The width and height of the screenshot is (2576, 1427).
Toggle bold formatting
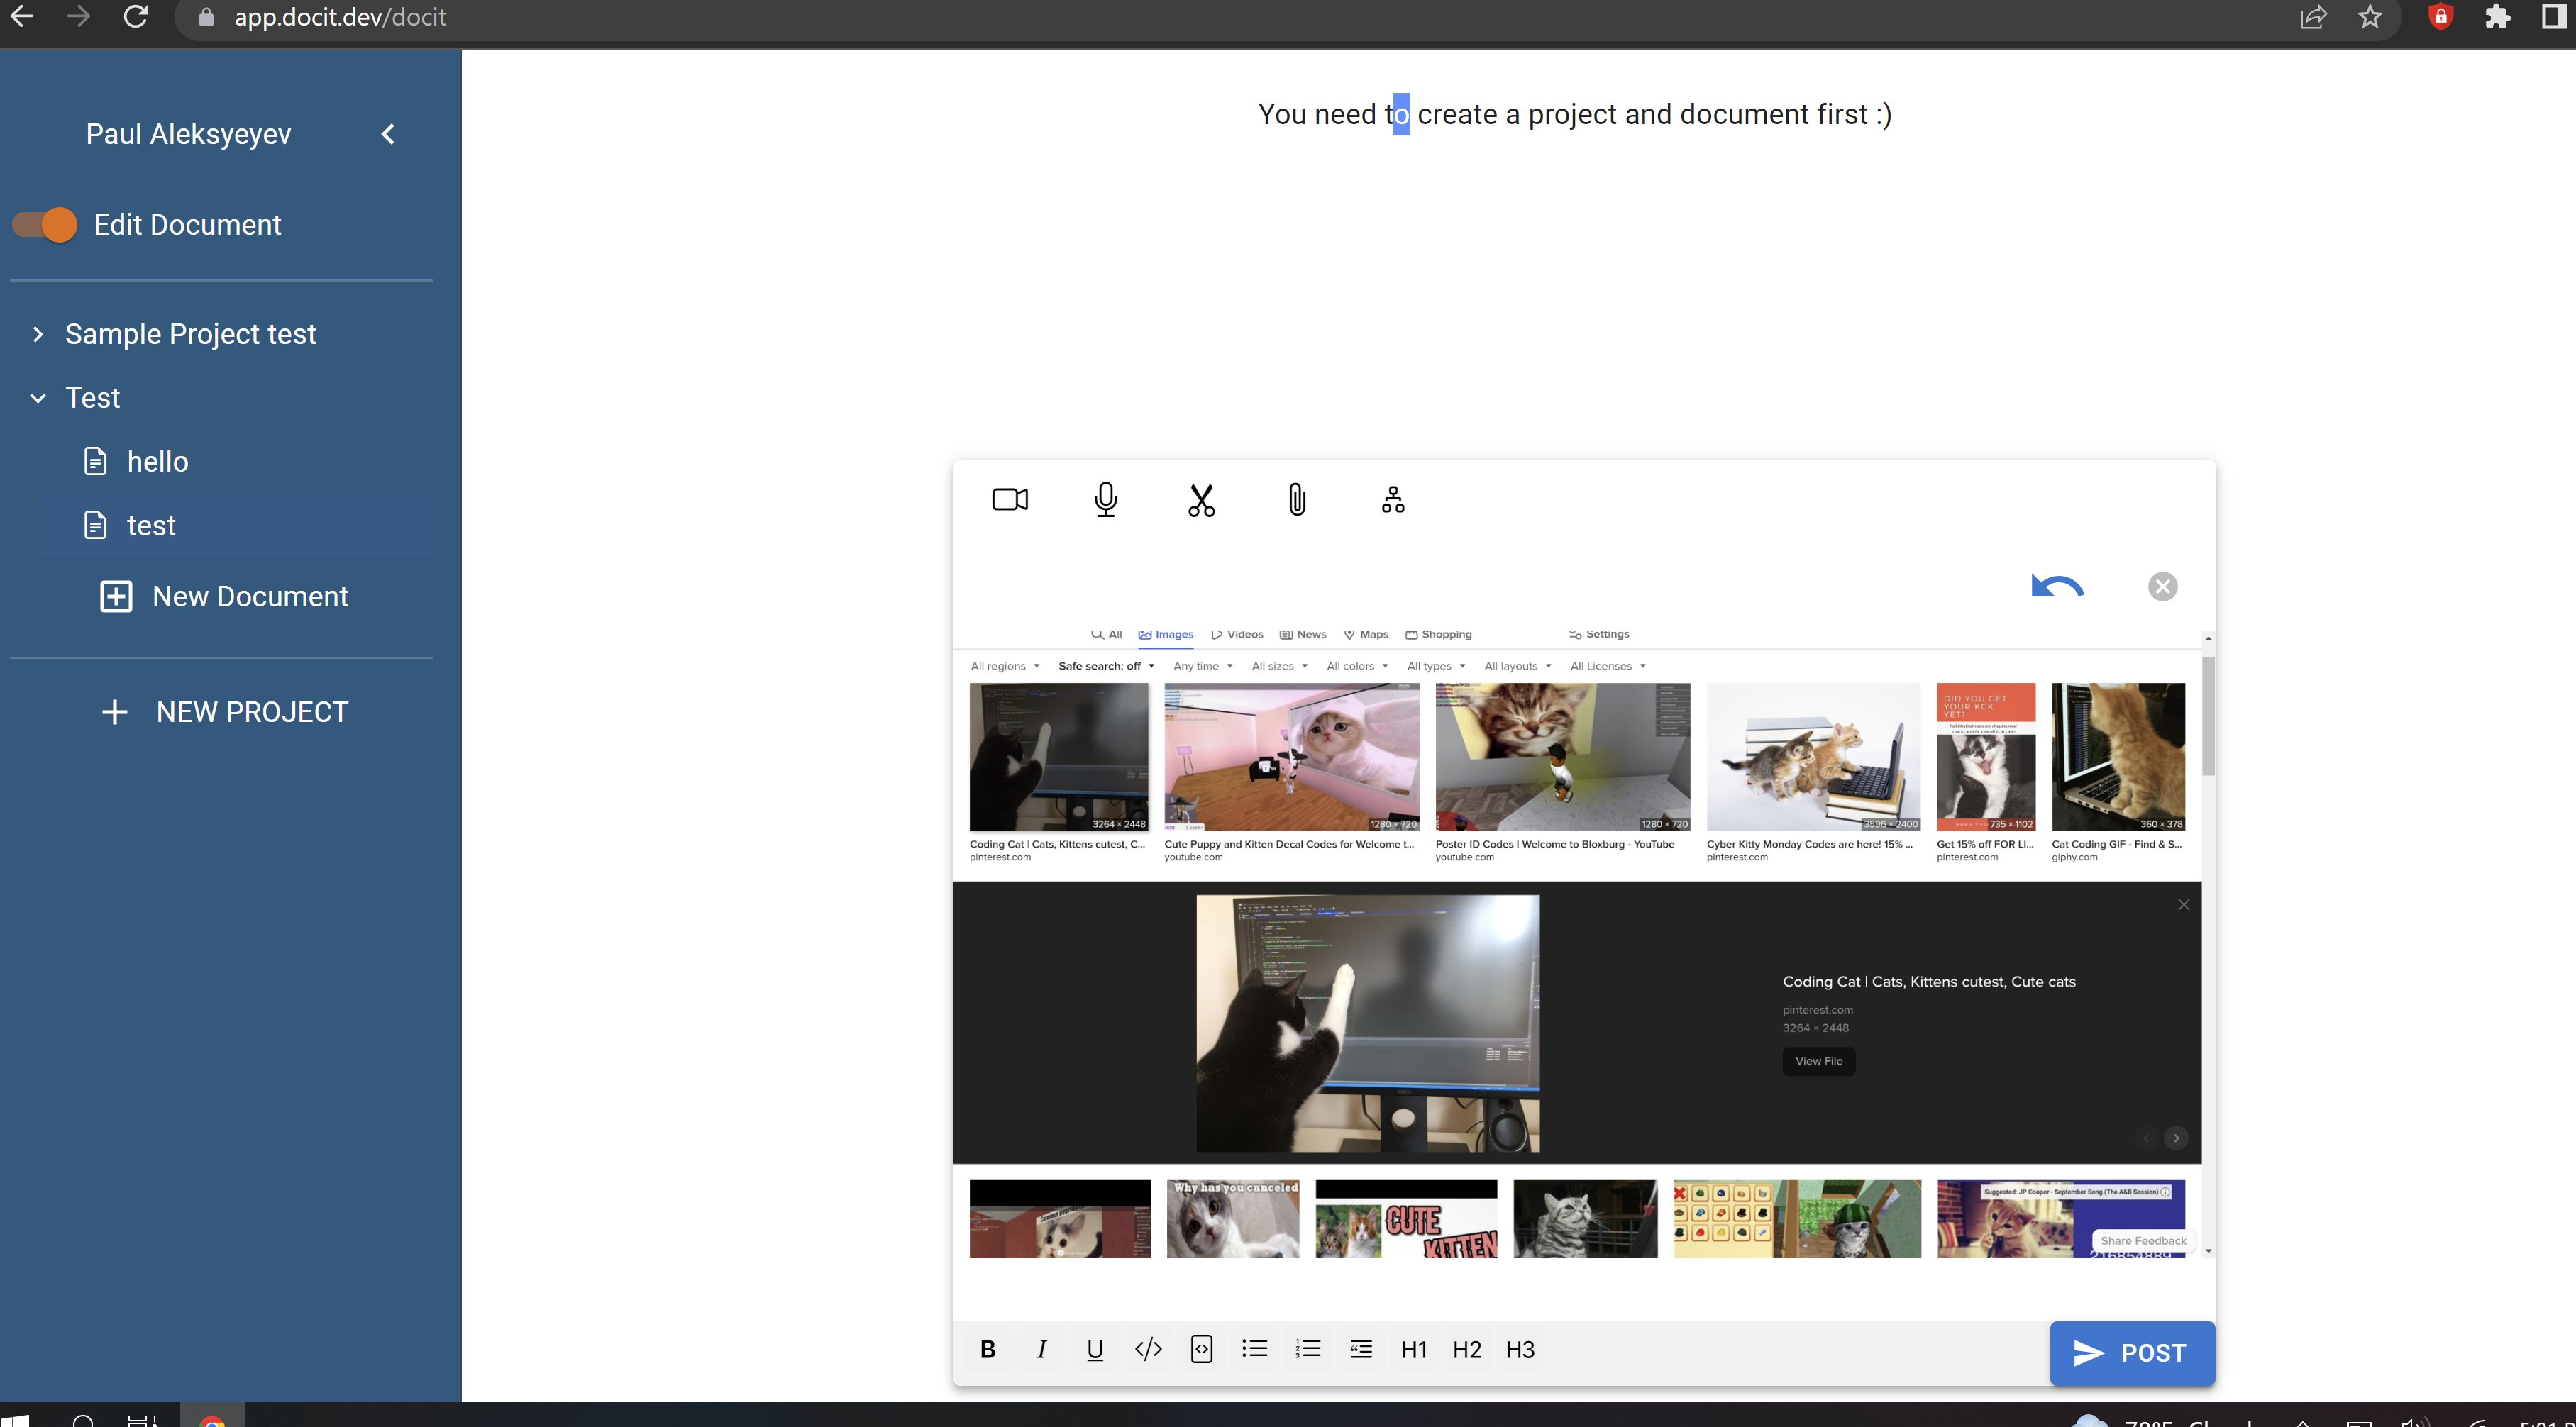tap(988, 1349)
